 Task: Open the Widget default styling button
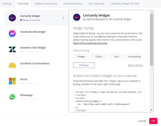pos(81,57)
